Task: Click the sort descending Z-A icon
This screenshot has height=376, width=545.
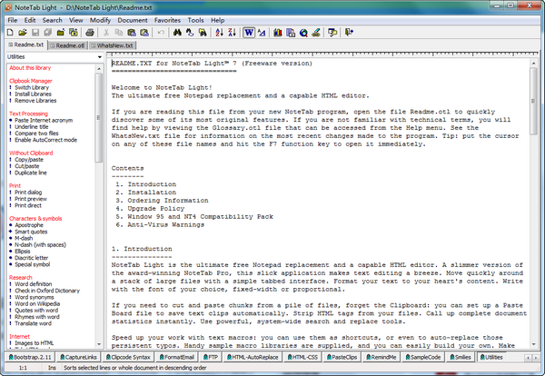Action: point(232,33)
